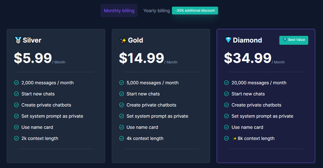Click the Silver medal icon
The height and width of the screenshot is (168, 323).
[x=18, y=40]
